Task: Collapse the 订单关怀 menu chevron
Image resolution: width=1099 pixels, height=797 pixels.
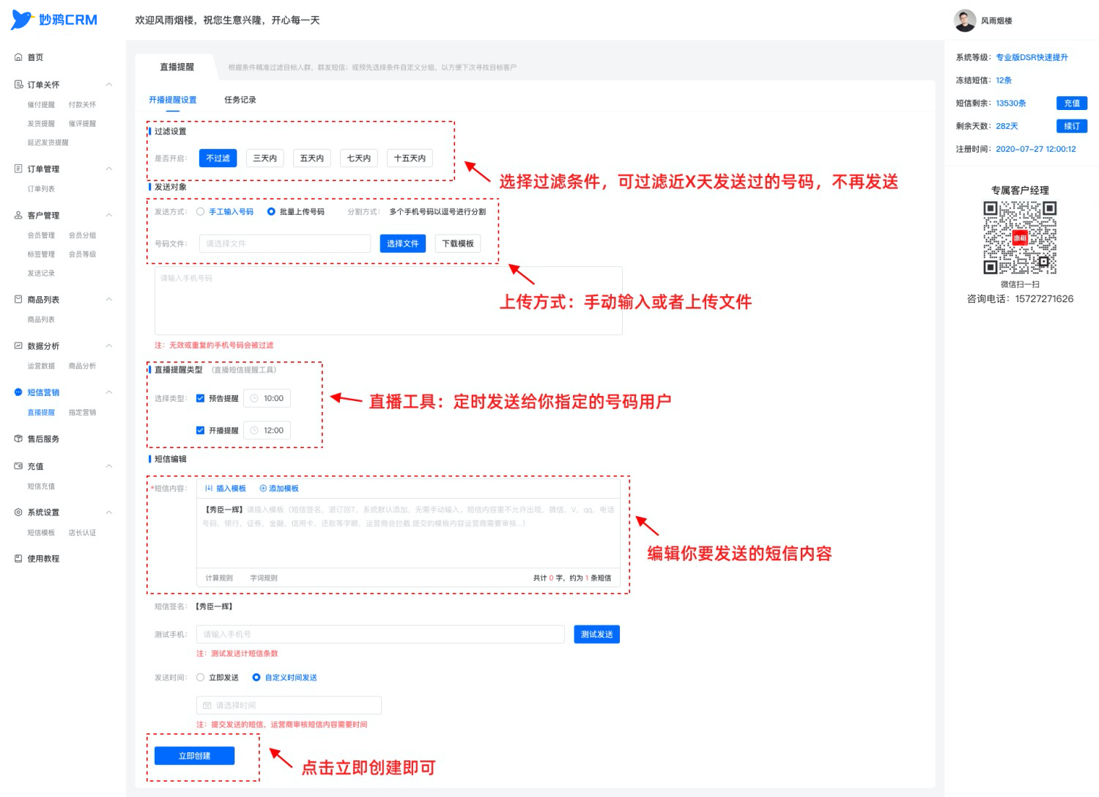Action: (109, 85)
